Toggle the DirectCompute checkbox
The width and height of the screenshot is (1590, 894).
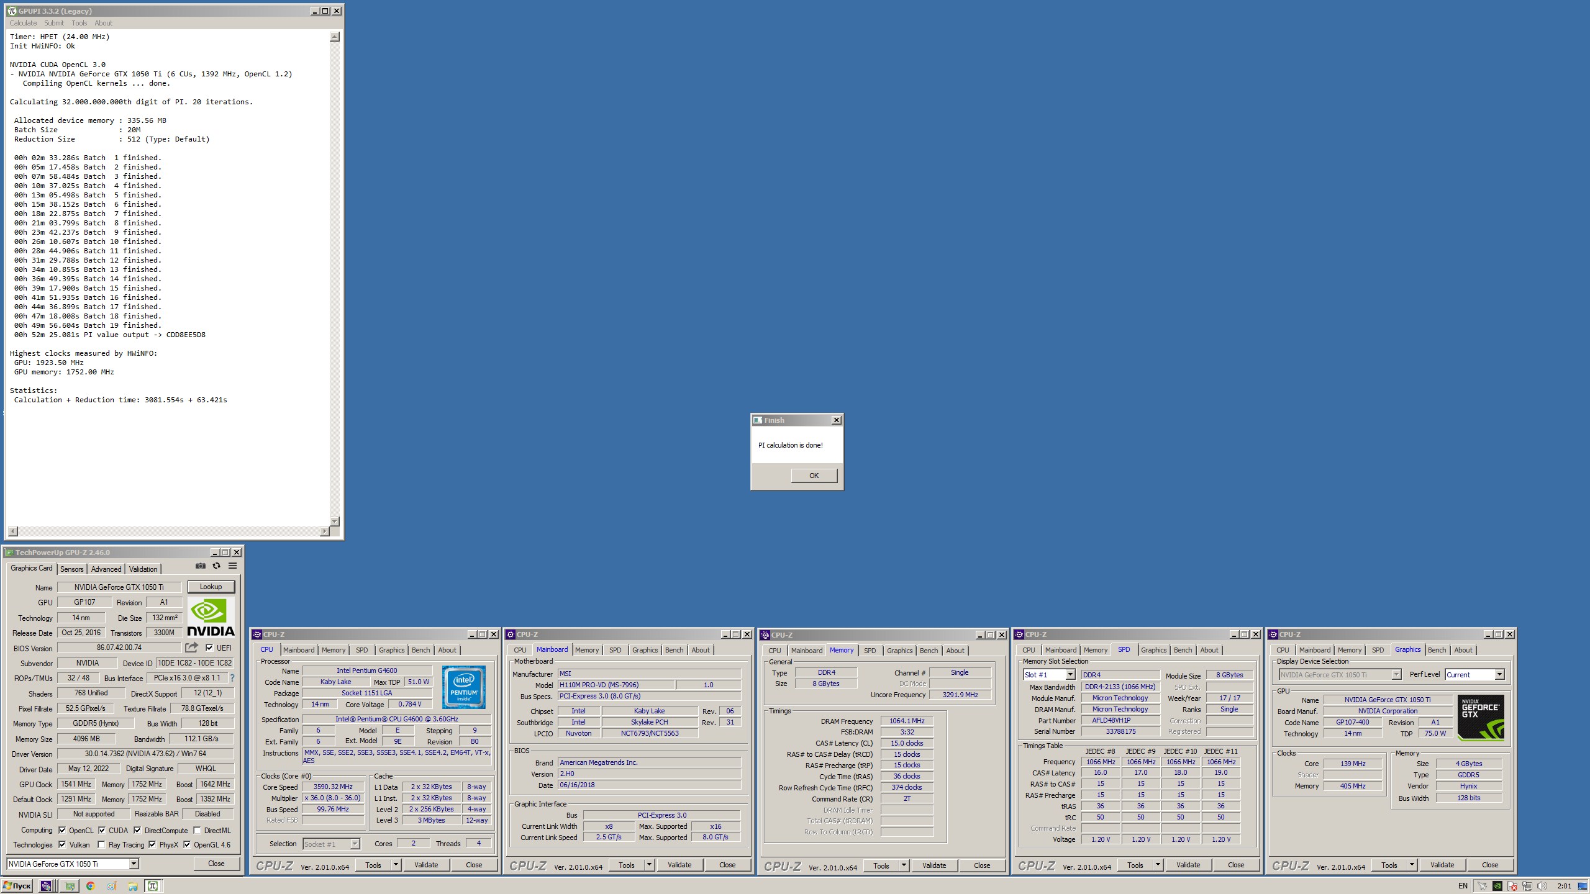click(137, 830)
